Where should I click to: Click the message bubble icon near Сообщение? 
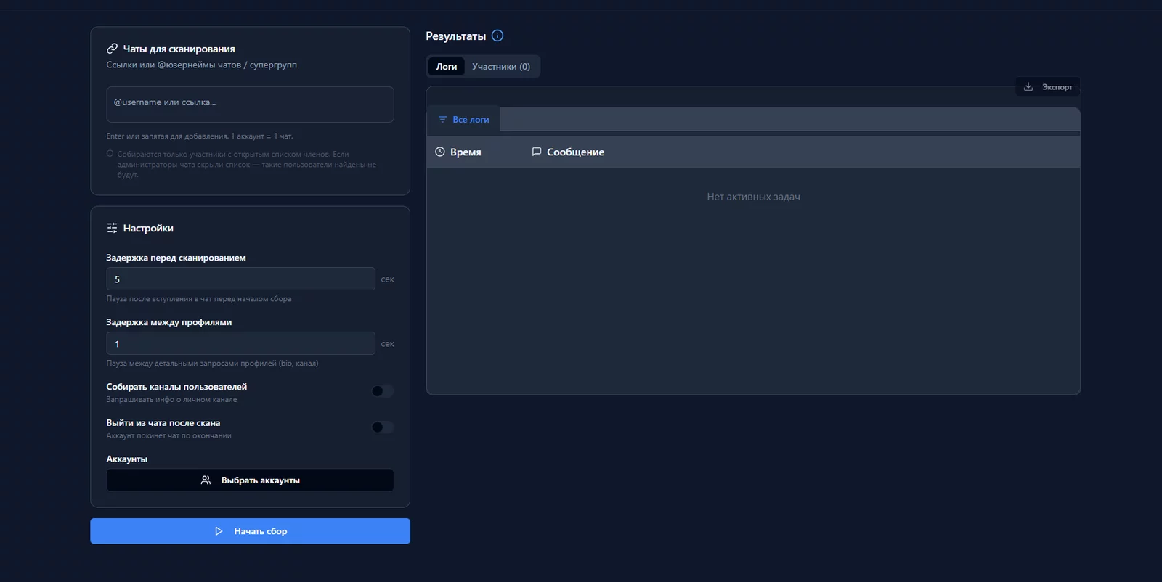(x=536, y=152)
